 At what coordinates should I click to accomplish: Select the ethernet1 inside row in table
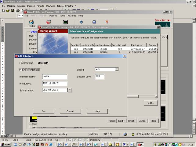coord(114,49)
